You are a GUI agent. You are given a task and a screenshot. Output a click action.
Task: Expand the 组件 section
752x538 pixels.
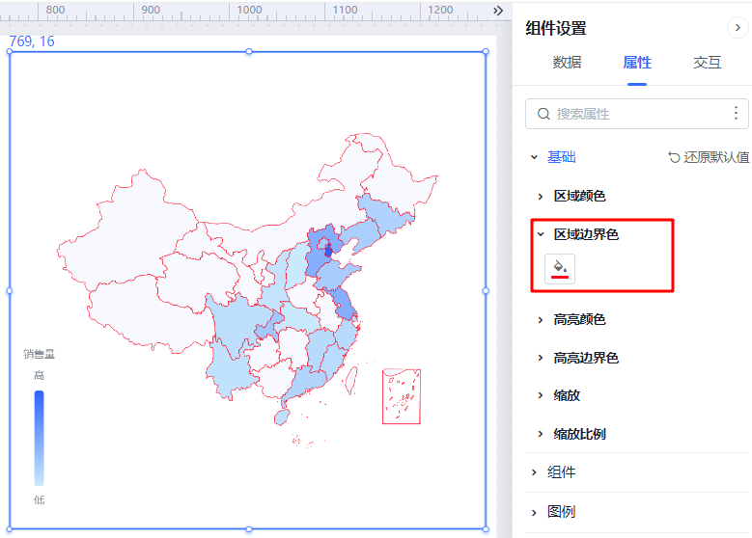[x=534, y=472]
